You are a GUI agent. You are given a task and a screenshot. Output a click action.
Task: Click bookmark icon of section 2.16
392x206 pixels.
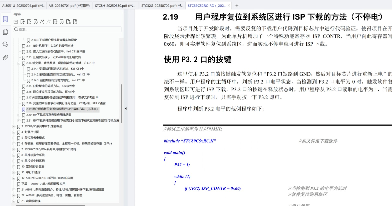pos(24,92)
